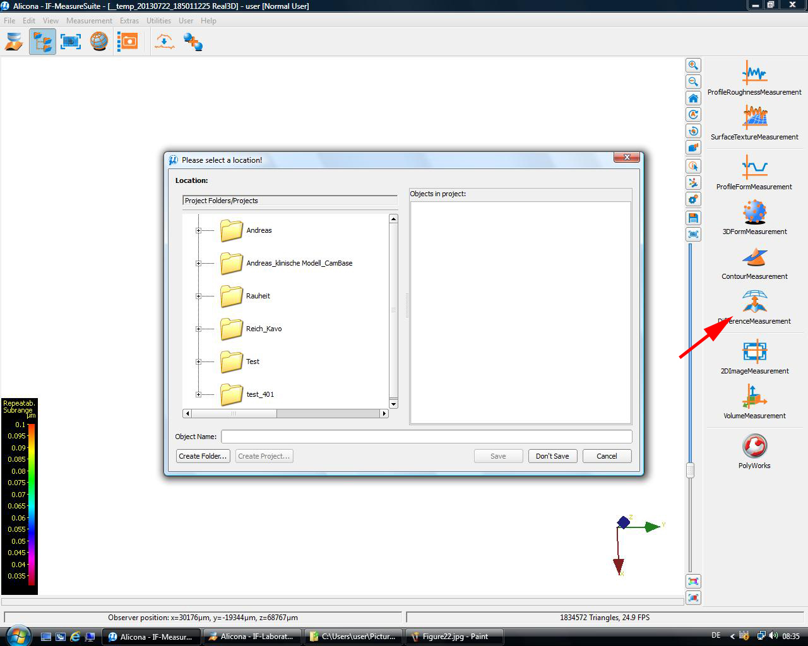Click the rotation reset icon below auto-rotate

tap(693, 131)
